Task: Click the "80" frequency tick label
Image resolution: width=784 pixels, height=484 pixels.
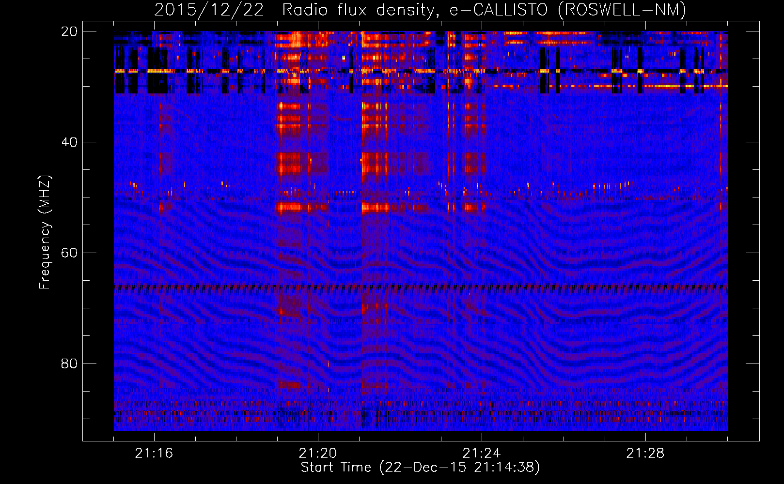Action: (x=69, y=363)
